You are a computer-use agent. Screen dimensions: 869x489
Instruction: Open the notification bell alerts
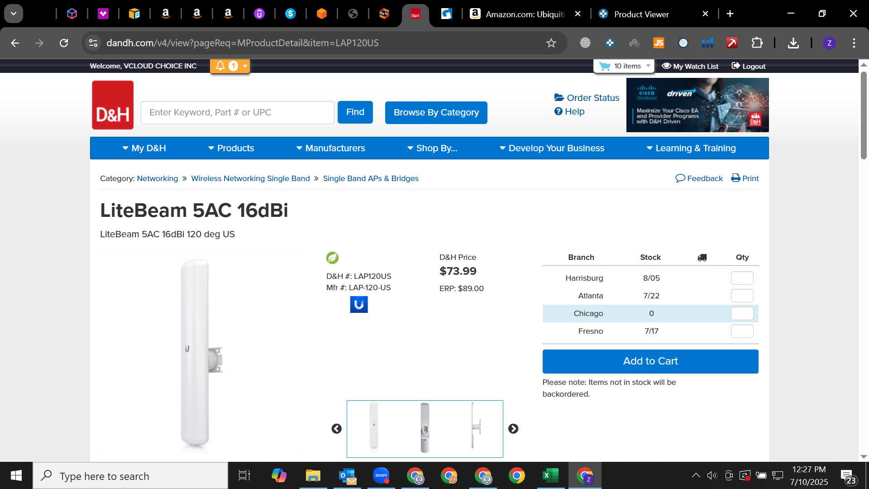(x=229, y=66)
